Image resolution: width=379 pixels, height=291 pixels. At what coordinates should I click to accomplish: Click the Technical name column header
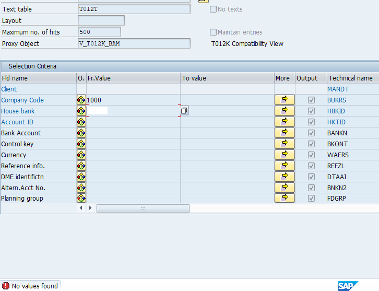(350, 78)
